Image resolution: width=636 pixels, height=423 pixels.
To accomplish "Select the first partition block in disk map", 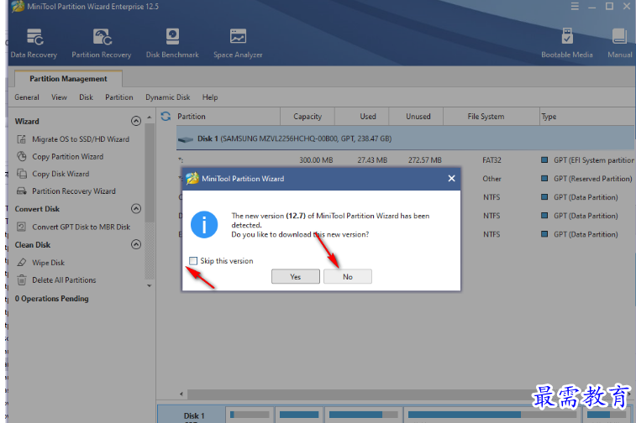I will click(250, 415).
